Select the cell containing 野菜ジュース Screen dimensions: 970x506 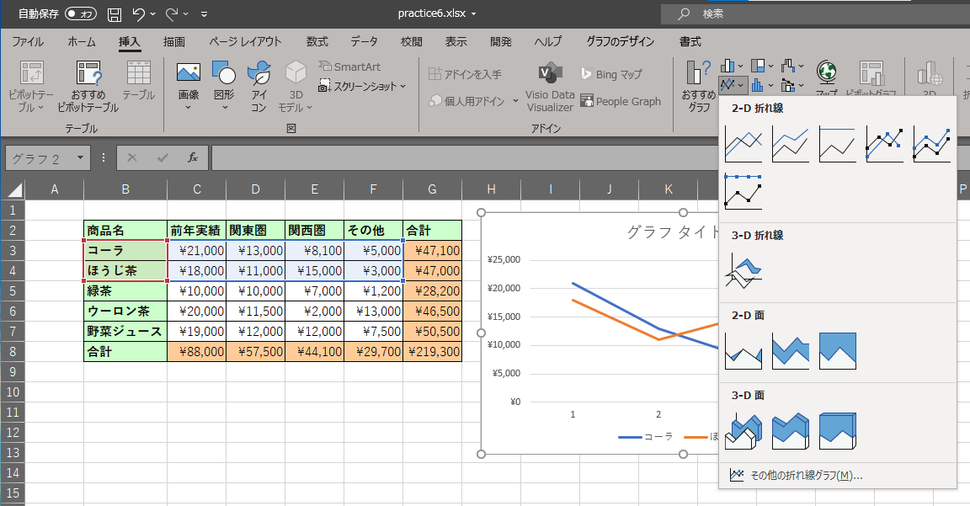tap(125, 331)
